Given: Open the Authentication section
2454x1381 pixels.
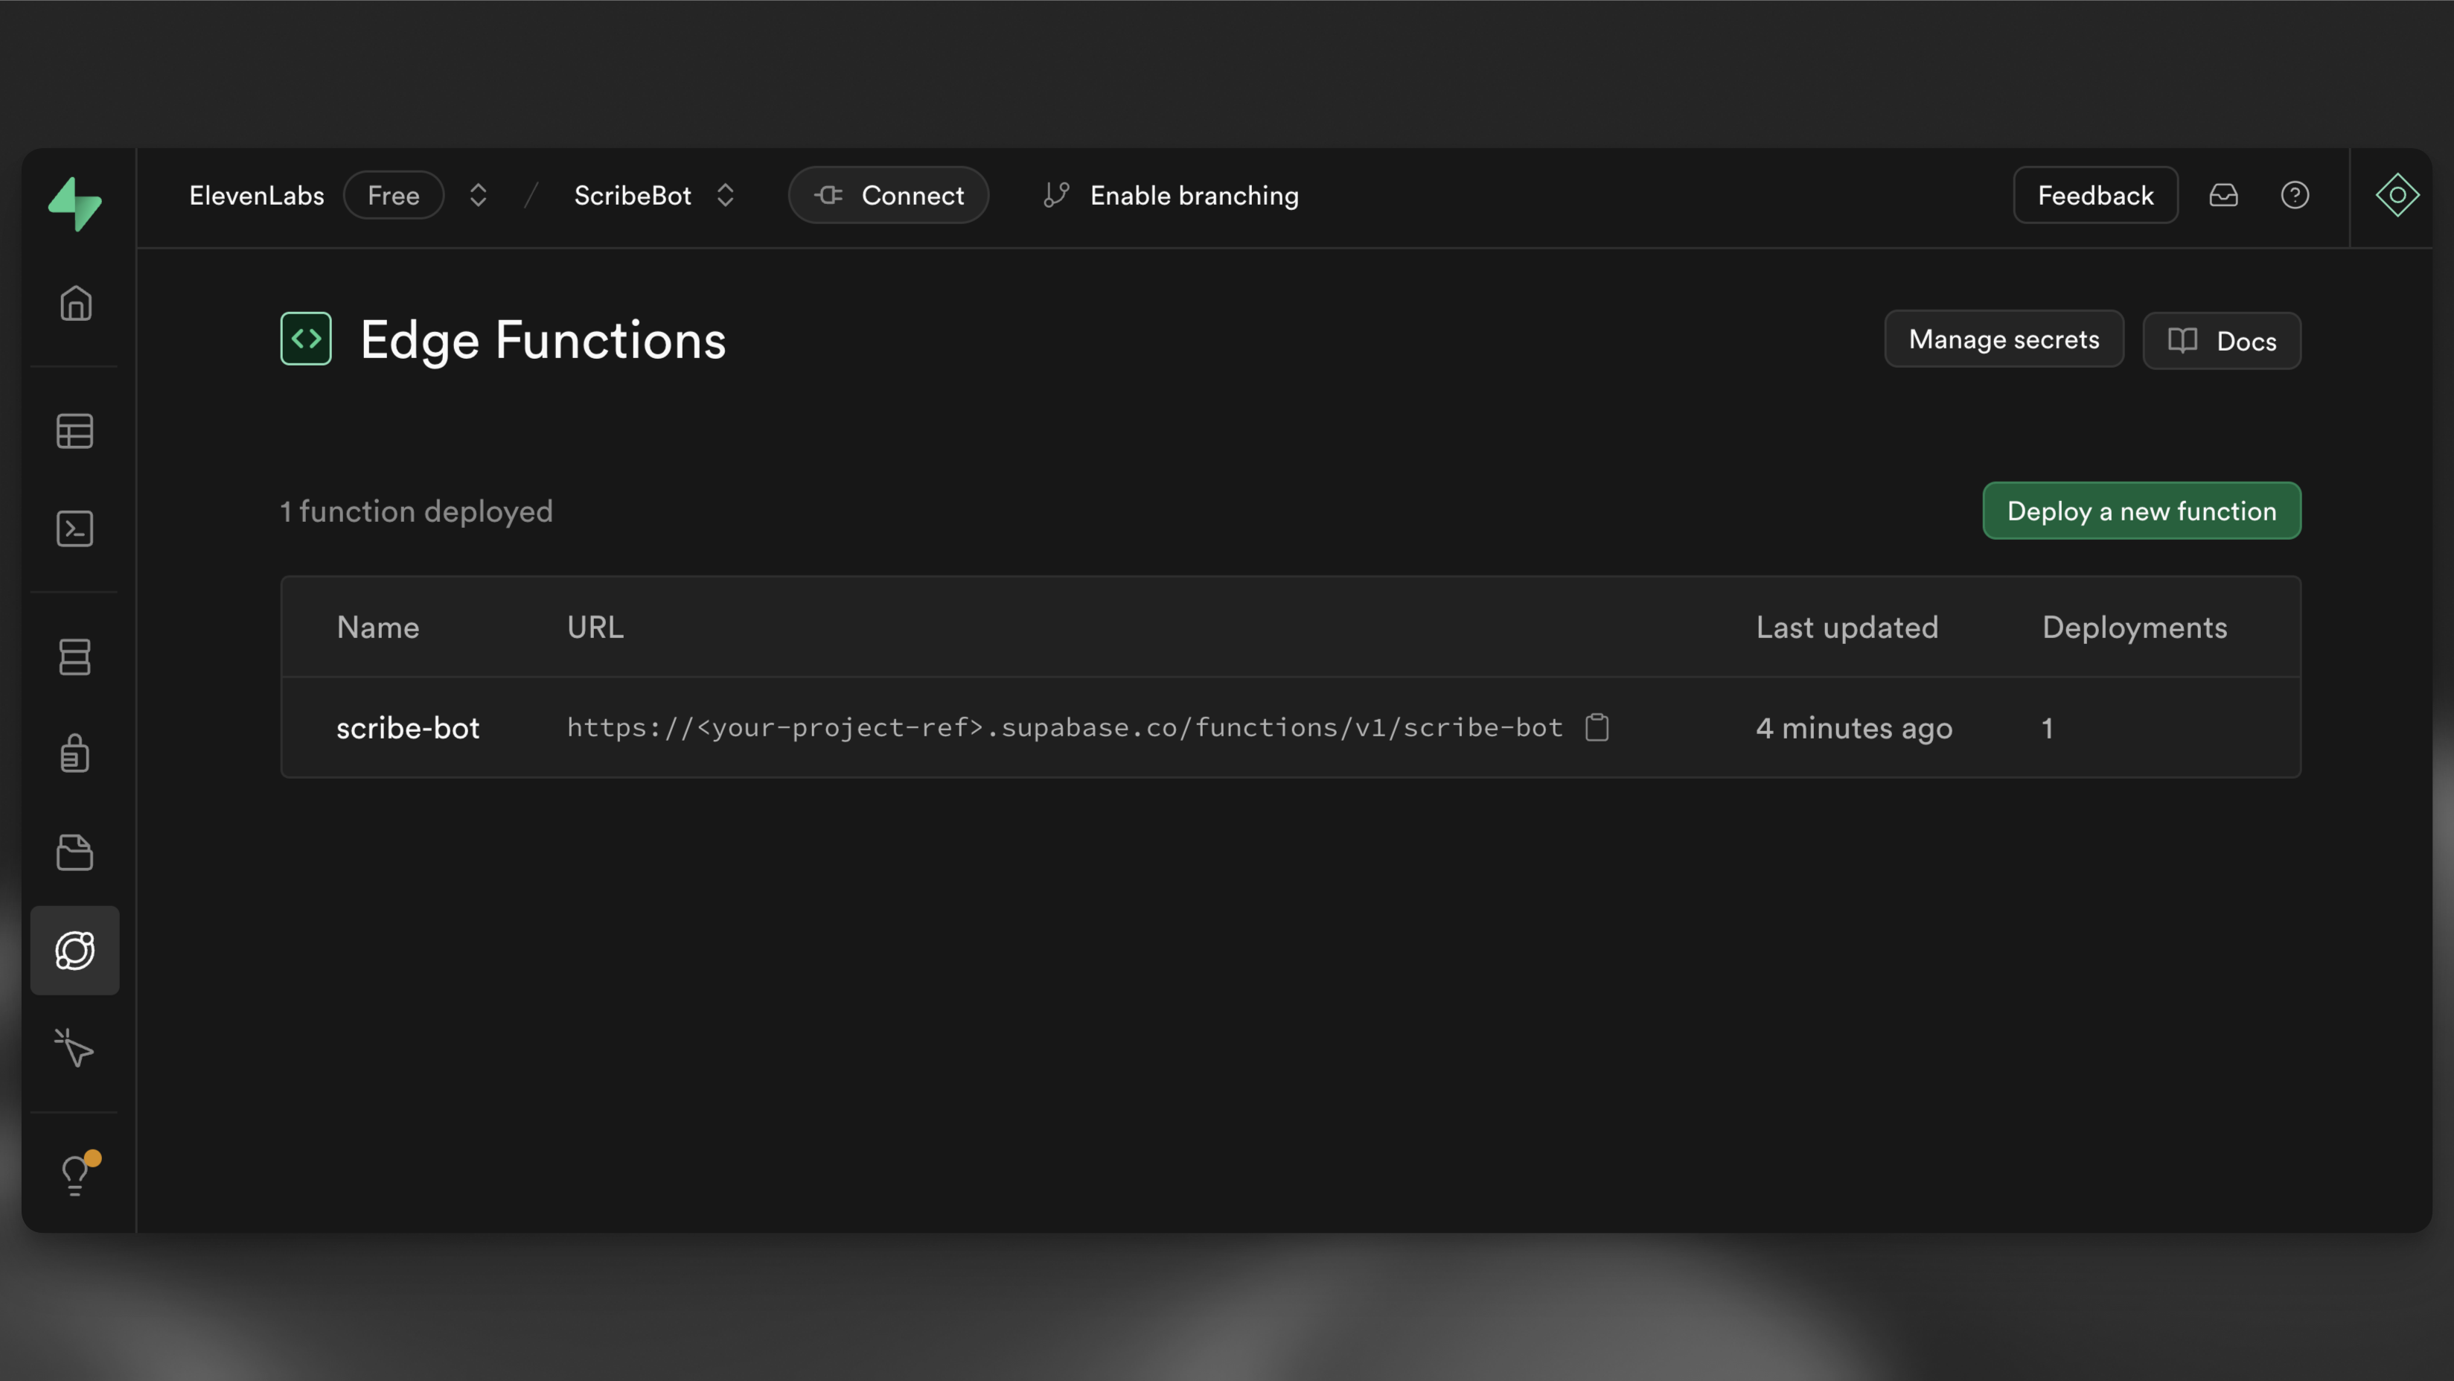Looking at the screenshot, I should tap(75, 754).
